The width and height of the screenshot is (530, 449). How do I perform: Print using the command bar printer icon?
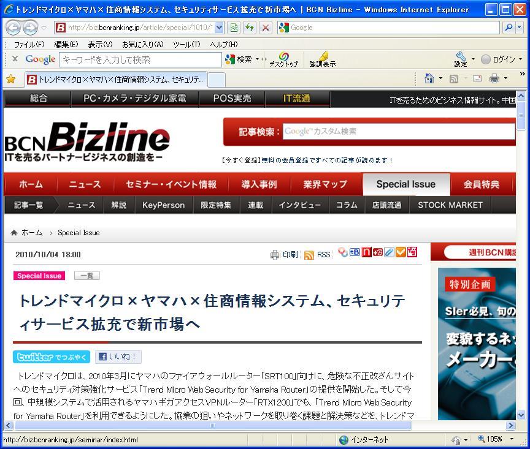click(494, 78)
